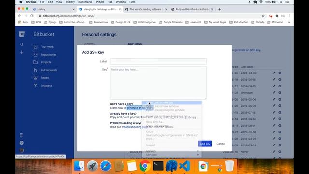Screen dimensions: 309x174
Task: Edit the key last used 2018-04-14
Action: (x=274, y=119)
